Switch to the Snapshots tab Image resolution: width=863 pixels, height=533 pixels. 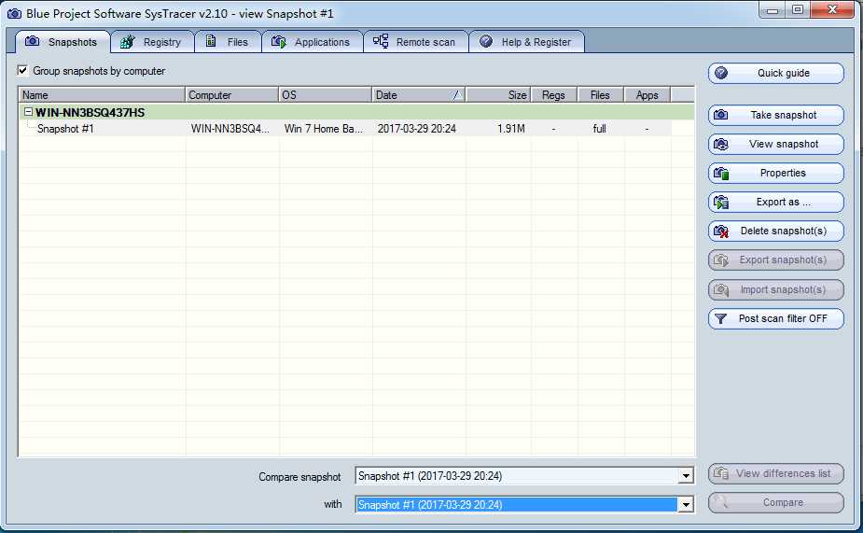click(63, 42)
